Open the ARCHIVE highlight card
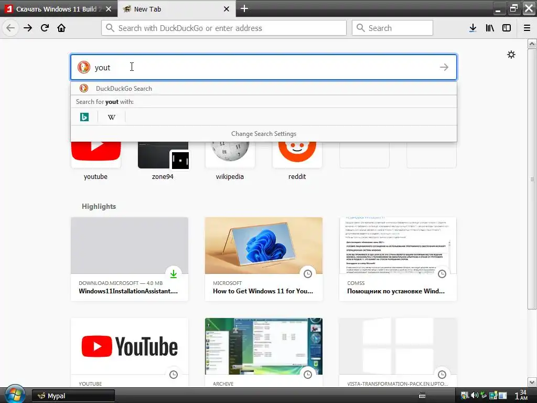 264,353
